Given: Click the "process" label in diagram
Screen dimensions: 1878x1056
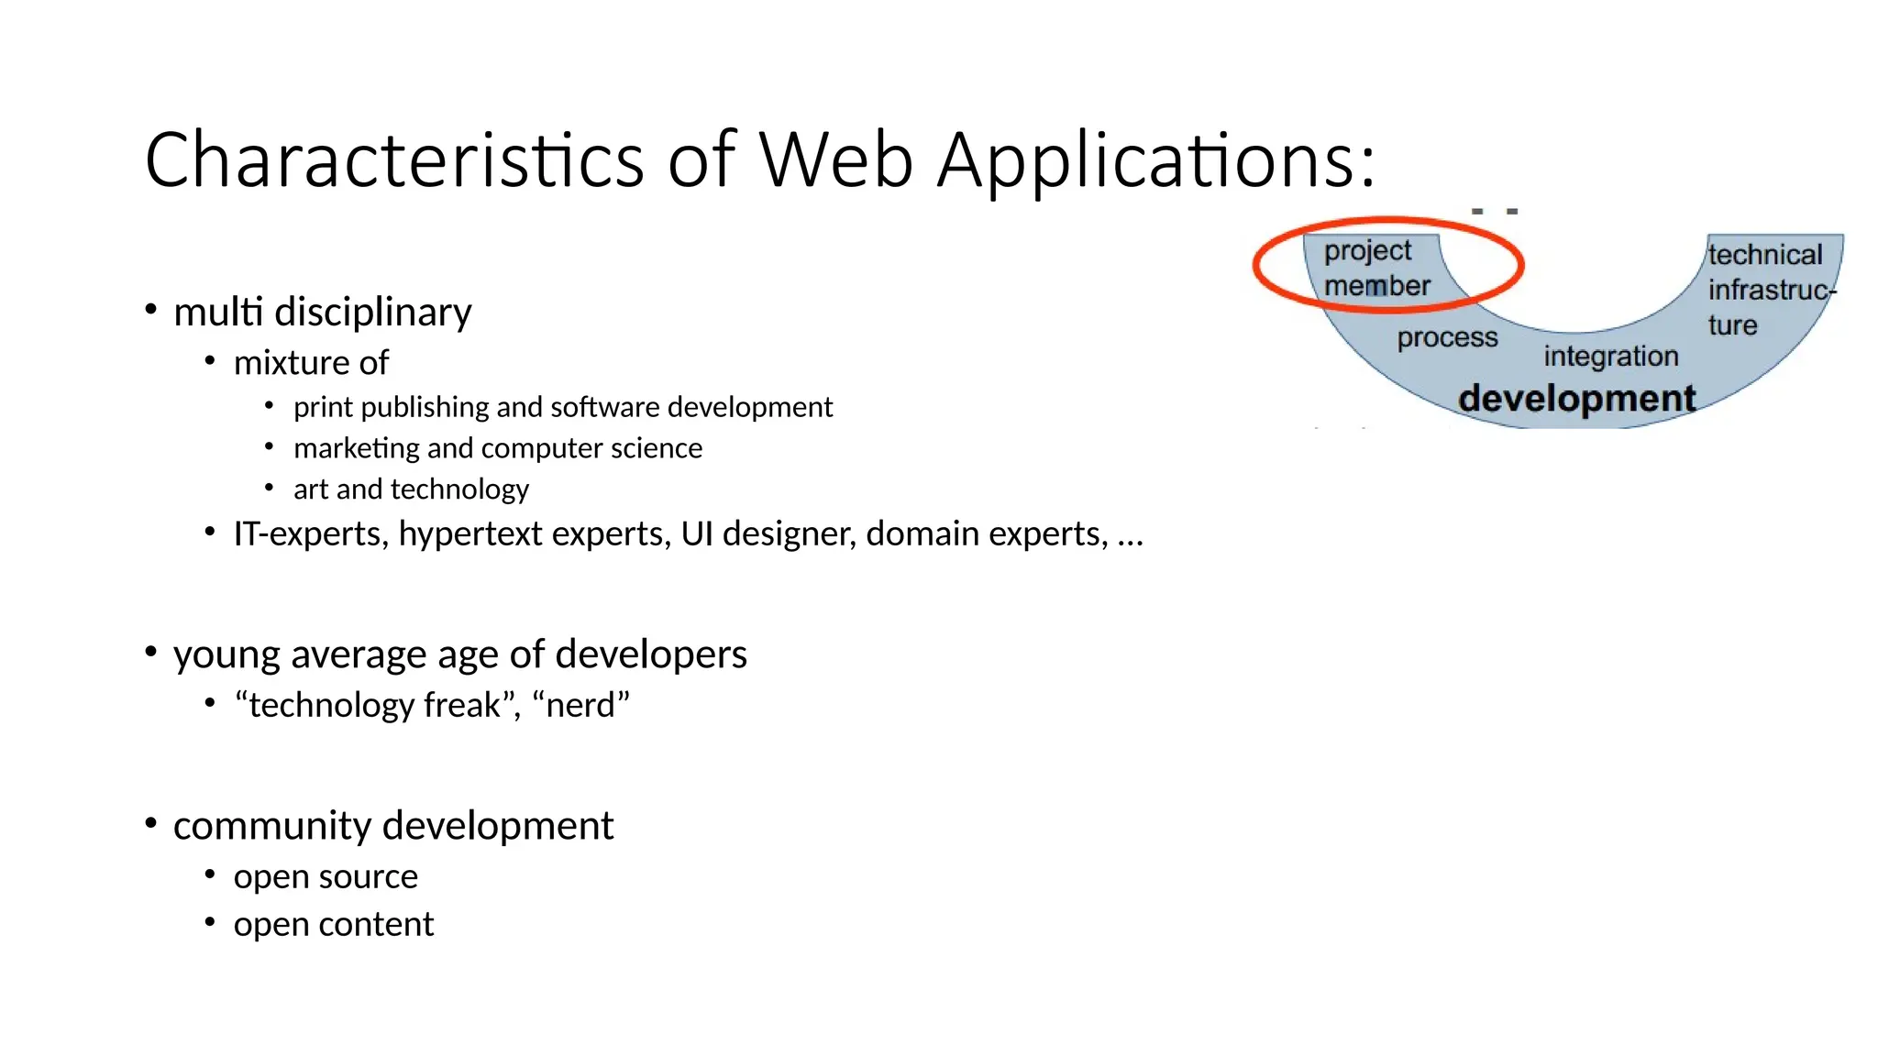Looking at the screenshot, I should (1447, 338).
